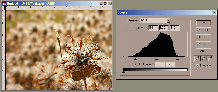Close the Untitled-1 document window
The image size is (218, 92).
click(110, 4)
